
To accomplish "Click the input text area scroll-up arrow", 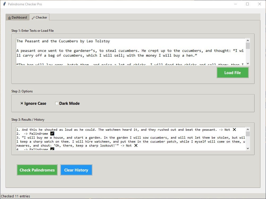I will (248, 40).
